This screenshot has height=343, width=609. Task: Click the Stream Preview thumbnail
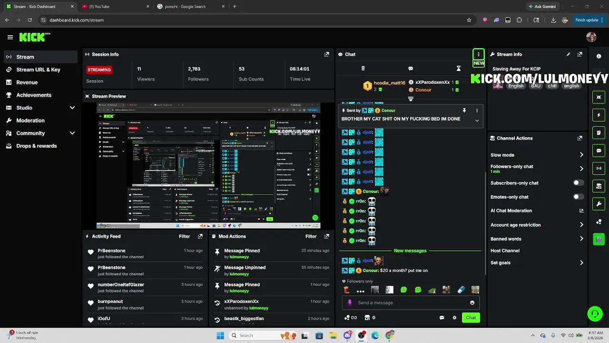pyautogui.click(x=208, y=166)
